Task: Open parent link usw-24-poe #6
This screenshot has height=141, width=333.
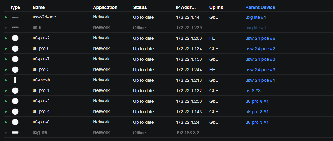Action: pos(260,38)
